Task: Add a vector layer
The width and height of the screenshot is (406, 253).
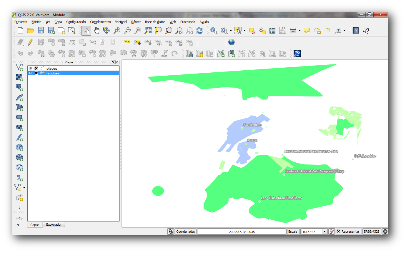Action: (x=19, y=68)
